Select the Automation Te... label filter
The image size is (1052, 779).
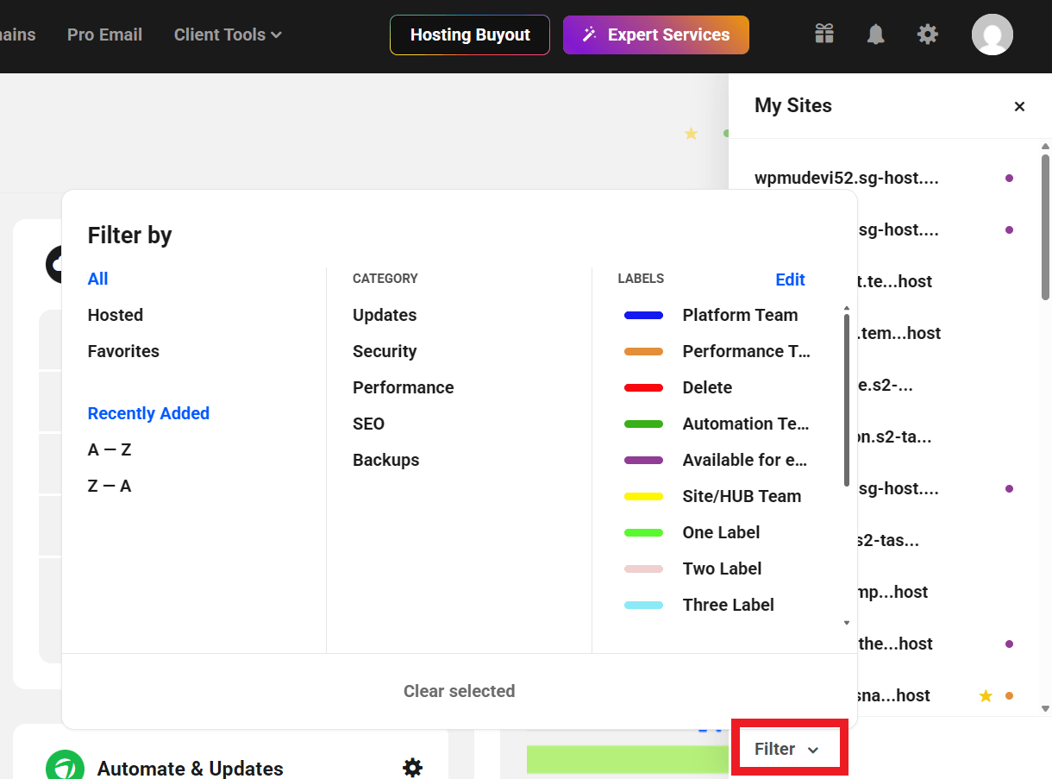click(743, 424)
